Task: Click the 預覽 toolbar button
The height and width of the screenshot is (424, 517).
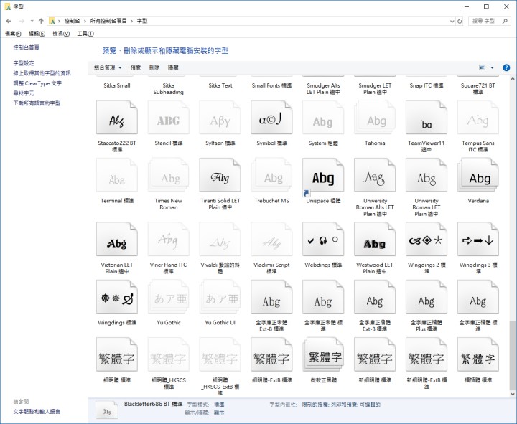Action: coord(136,67)
